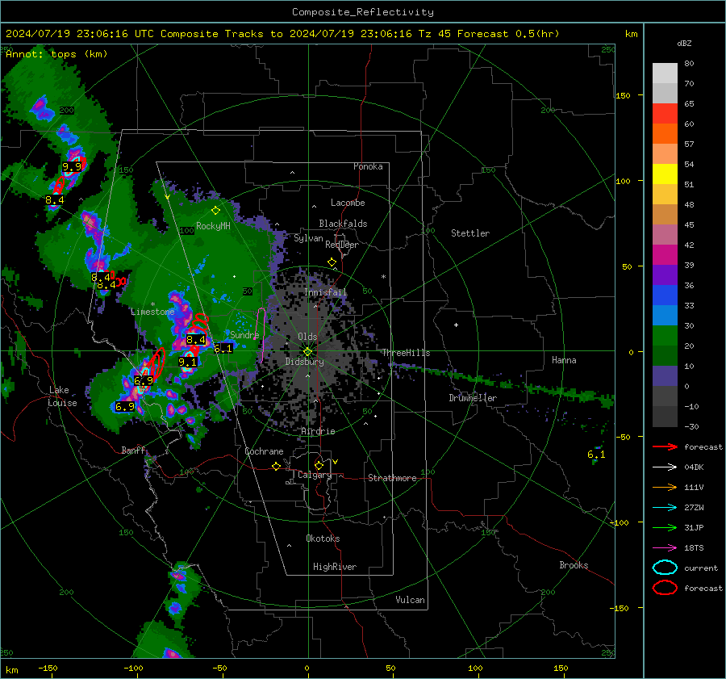
Task: Click the UTC Composite Tracks timestamp header
Action: tap(282, 34)
